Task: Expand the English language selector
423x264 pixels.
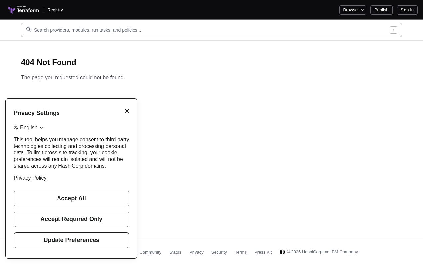Action: click(29, 128)
